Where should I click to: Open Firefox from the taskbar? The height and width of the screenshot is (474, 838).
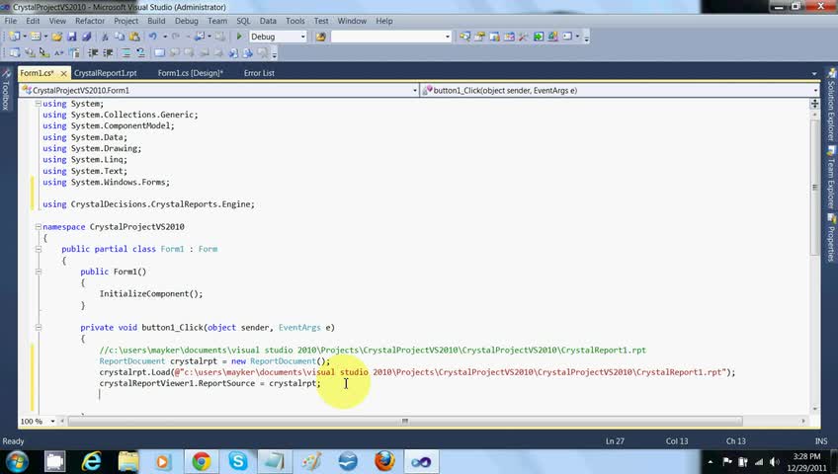(x=384, y=461)
